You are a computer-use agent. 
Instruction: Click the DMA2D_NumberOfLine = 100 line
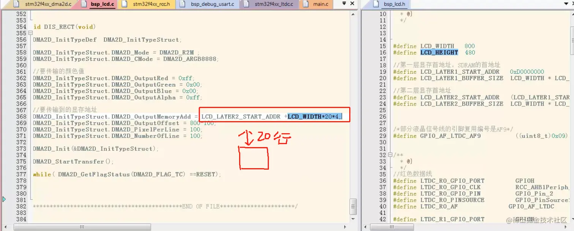click(x=118, y=136)
